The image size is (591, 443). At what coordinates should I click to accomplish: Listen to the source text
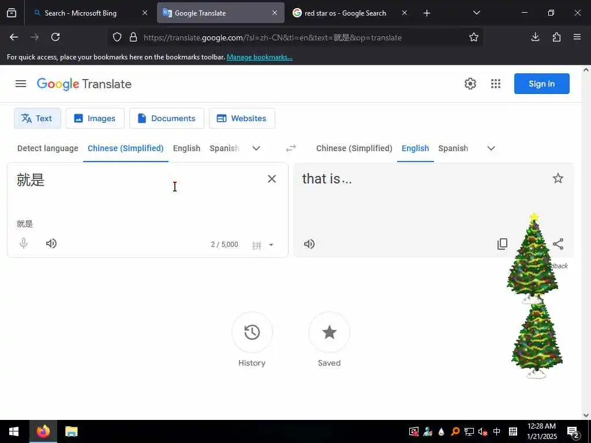[x=51, y=243]
